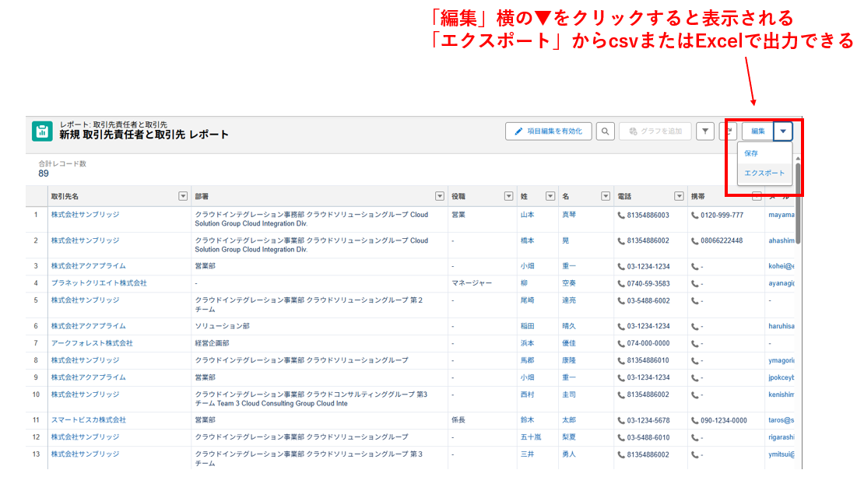Click mobile phone icon for 090-1234-0000
This screenshot has width=864, height=477.
tap(695, 420)
